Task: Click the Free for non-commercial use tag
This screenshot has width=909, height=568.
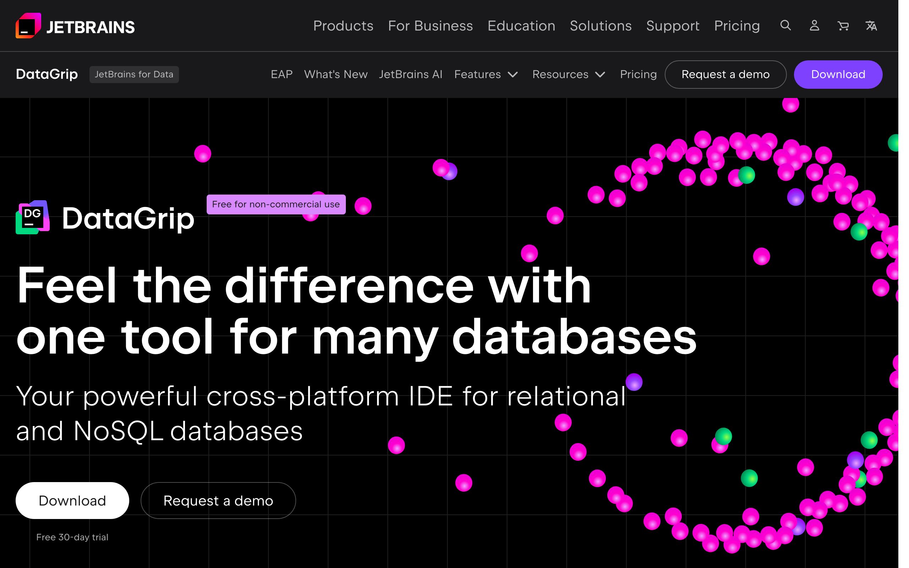Action: [276, 204]
